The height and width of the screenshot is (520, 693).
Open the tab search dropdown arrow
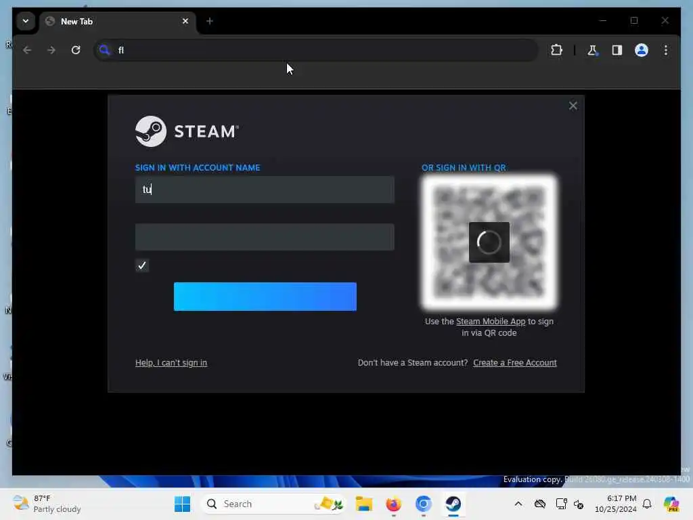click(x=26, y=21)
